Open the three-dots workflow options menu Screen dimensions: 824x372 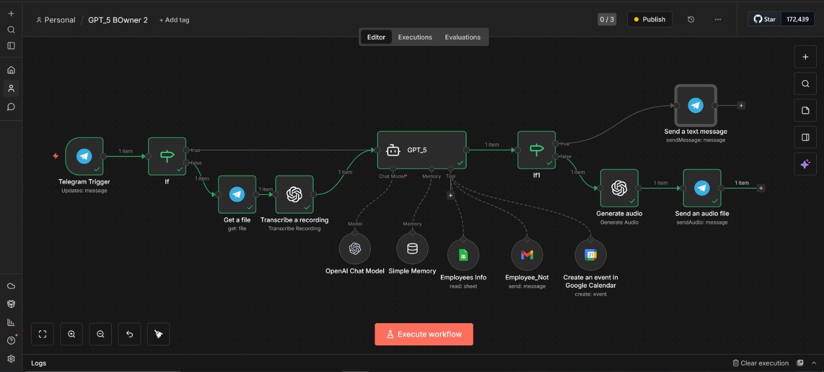pos(717,20)
